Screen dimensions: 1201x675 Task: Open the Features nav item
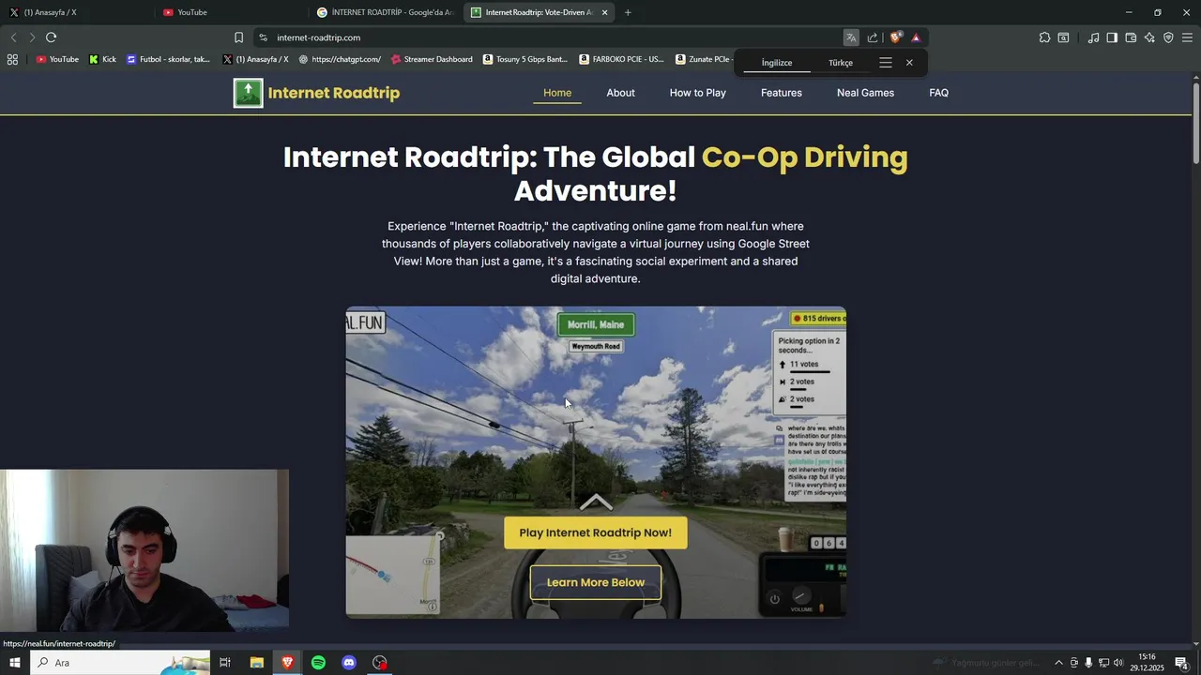[782, 93]
